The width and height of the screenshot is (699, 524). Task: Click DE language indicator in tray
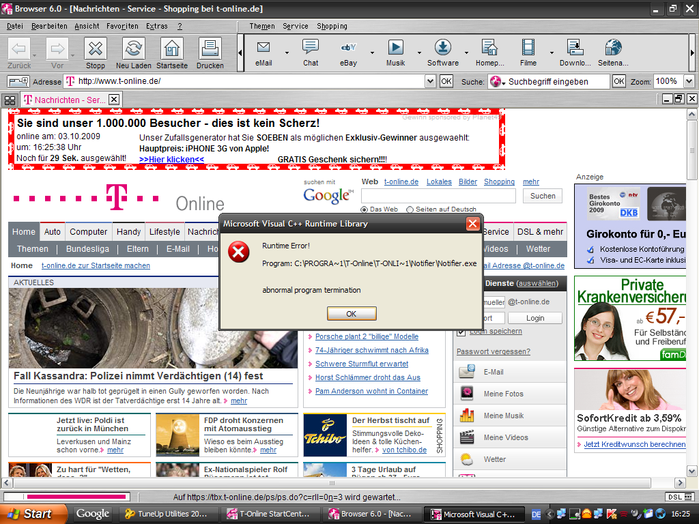tap(537, 514)
